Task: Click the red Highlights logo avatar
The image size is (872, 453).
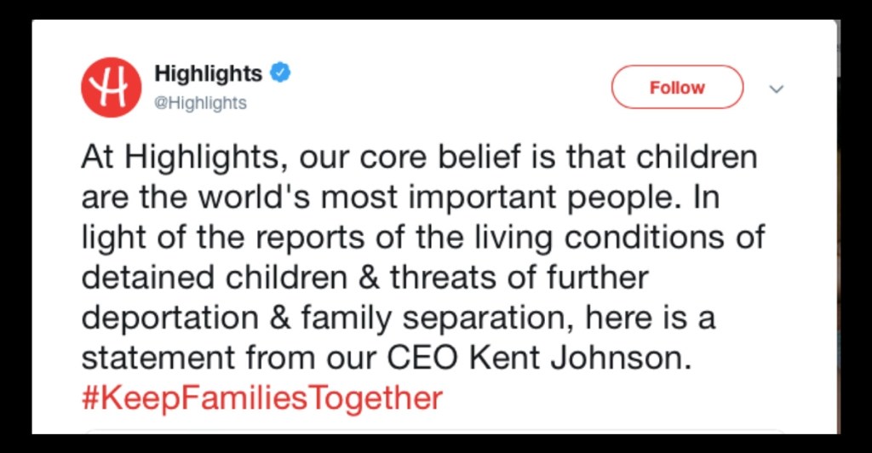Action: point(110,87)
